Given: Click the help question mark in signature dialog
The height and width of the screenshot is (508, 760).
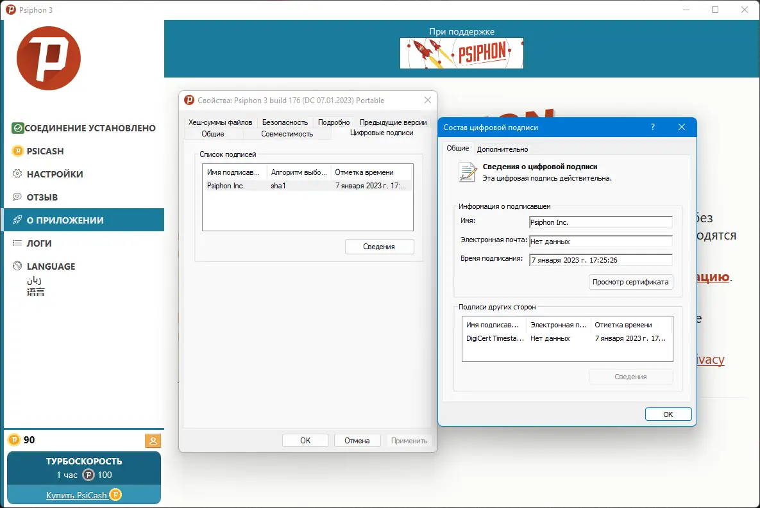Looking at the screenshot, I should 652,127.
